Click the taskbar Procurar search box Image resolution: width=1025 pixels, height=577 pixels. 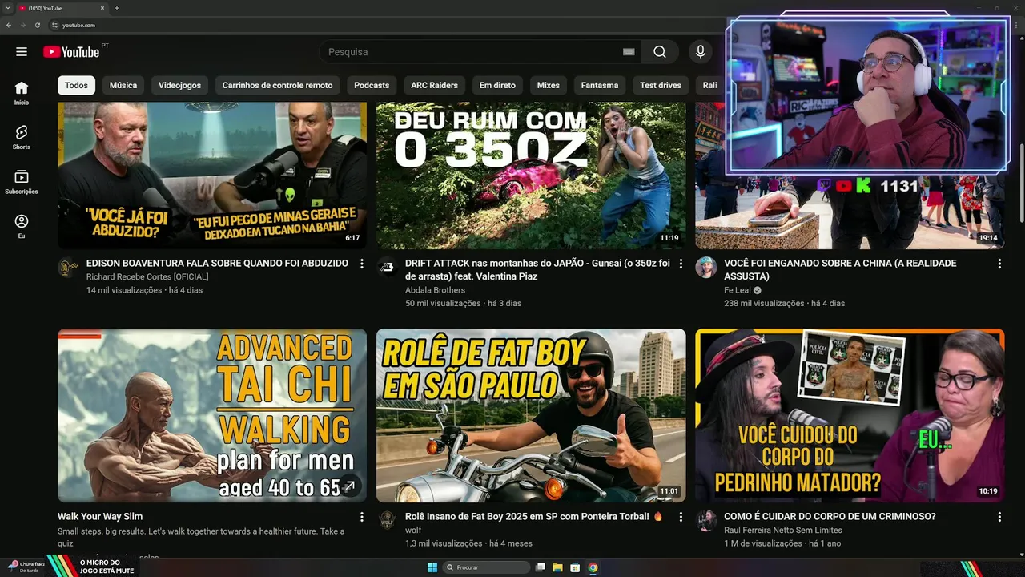click(486, 567)
